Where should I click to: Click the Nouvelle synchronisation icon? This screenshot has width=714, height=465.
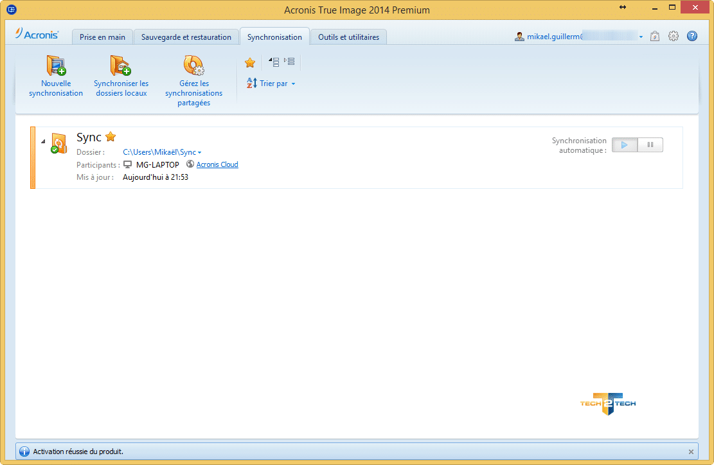point(57,65)
